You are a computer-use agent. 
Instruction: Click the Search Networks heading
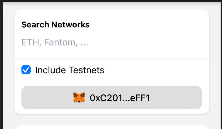55,25
